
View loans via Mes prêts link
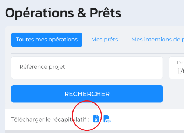tap(105, 40)
